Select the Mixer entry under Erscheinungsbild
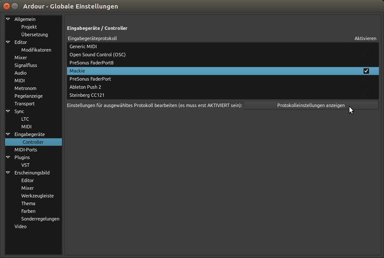This screenshot has width=384, height=258. point(27,188)
